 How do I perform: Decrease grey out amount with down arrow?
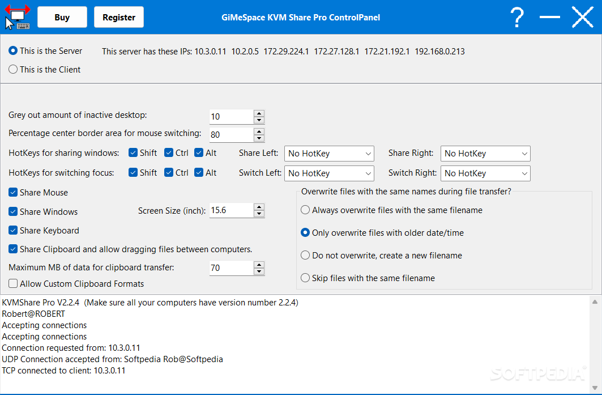tap(259, 120)
